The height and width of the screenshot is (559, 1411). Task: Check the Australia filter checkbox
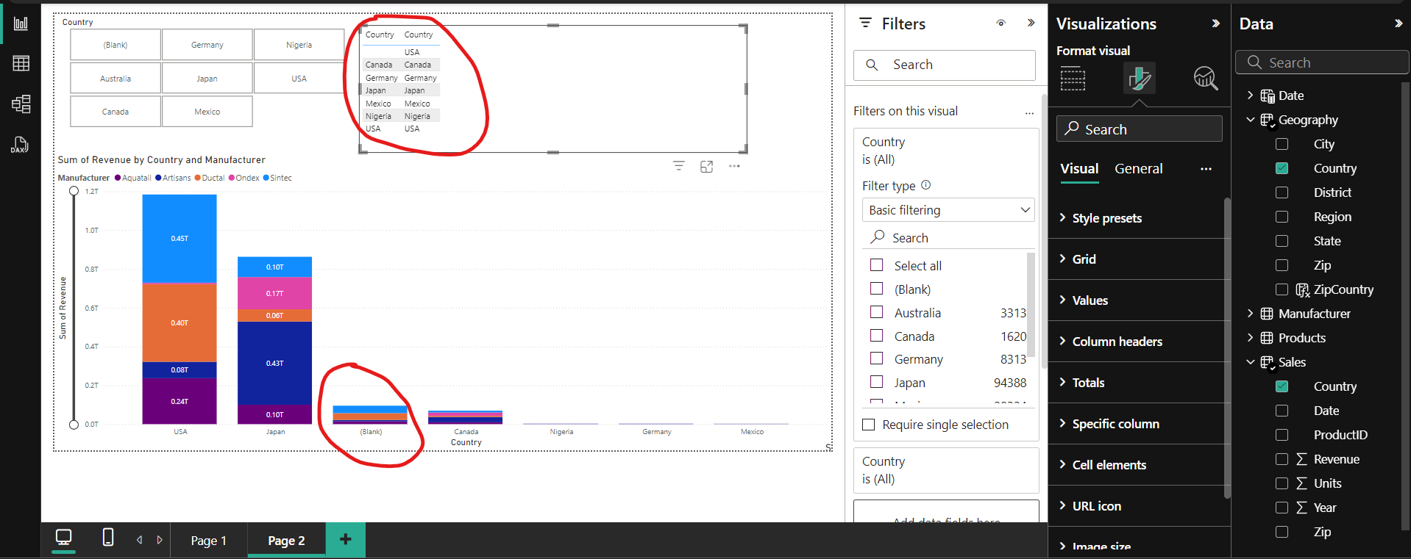(876, 312)
